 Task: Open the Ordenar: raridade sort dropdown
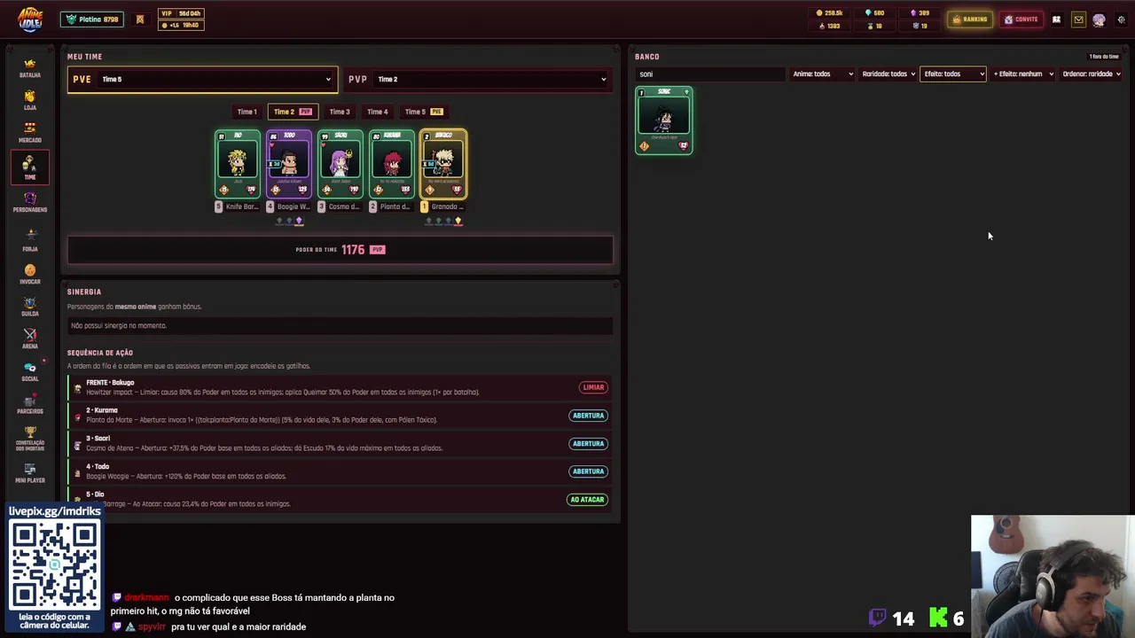coord(1092,74)
